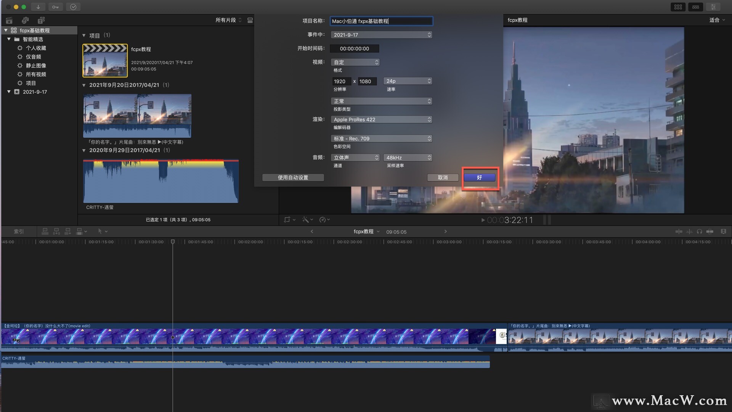
Task: Toggle the inspector sliders button
Action: [713, 7]
